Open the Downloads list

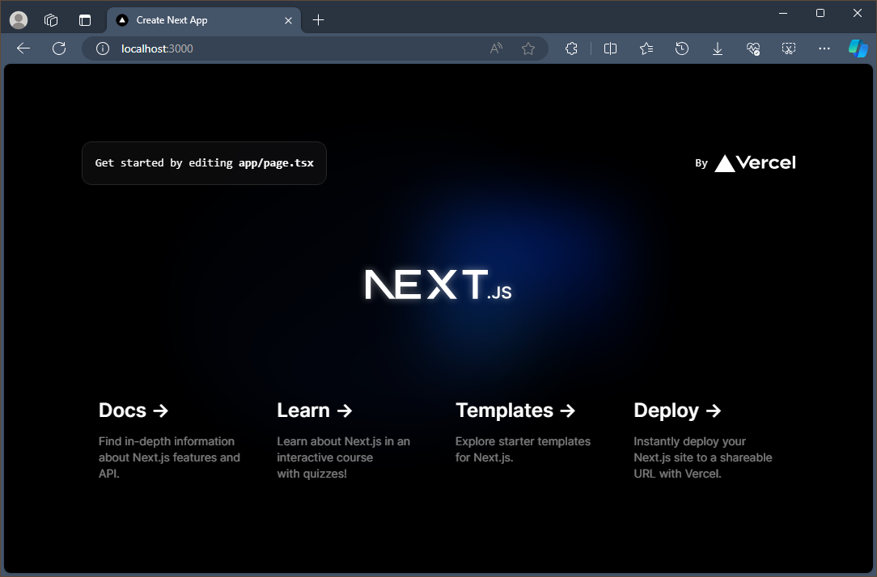click(x=718, y=48)
